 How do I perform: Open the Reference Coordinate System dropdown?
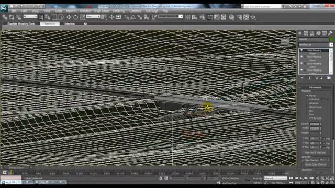coord(93,16)
